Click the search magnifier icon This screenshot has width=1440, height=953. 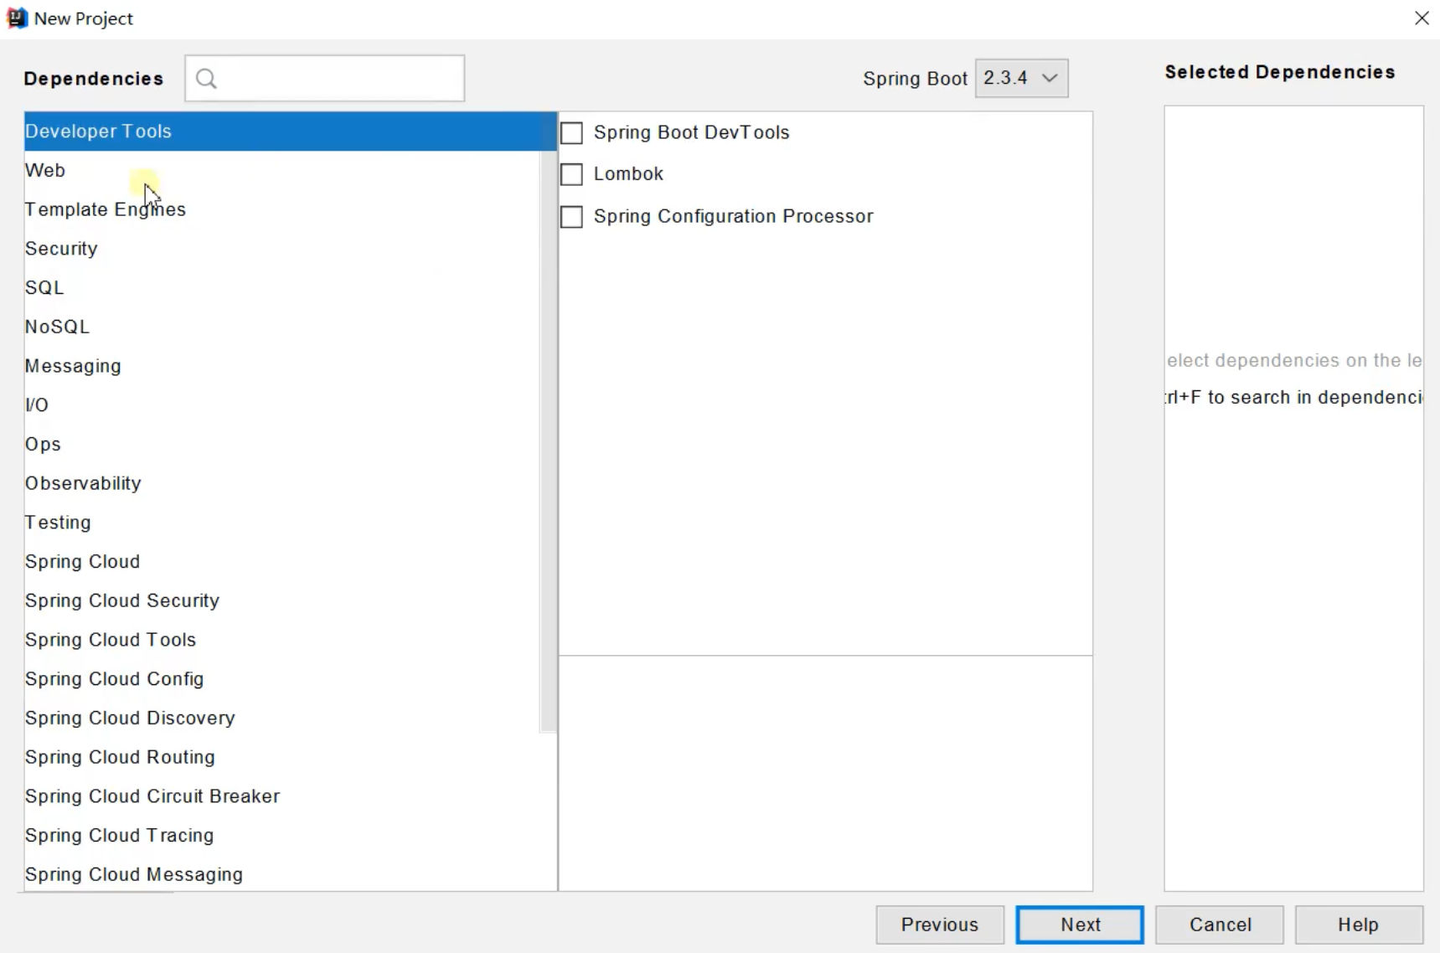(206, 78)
